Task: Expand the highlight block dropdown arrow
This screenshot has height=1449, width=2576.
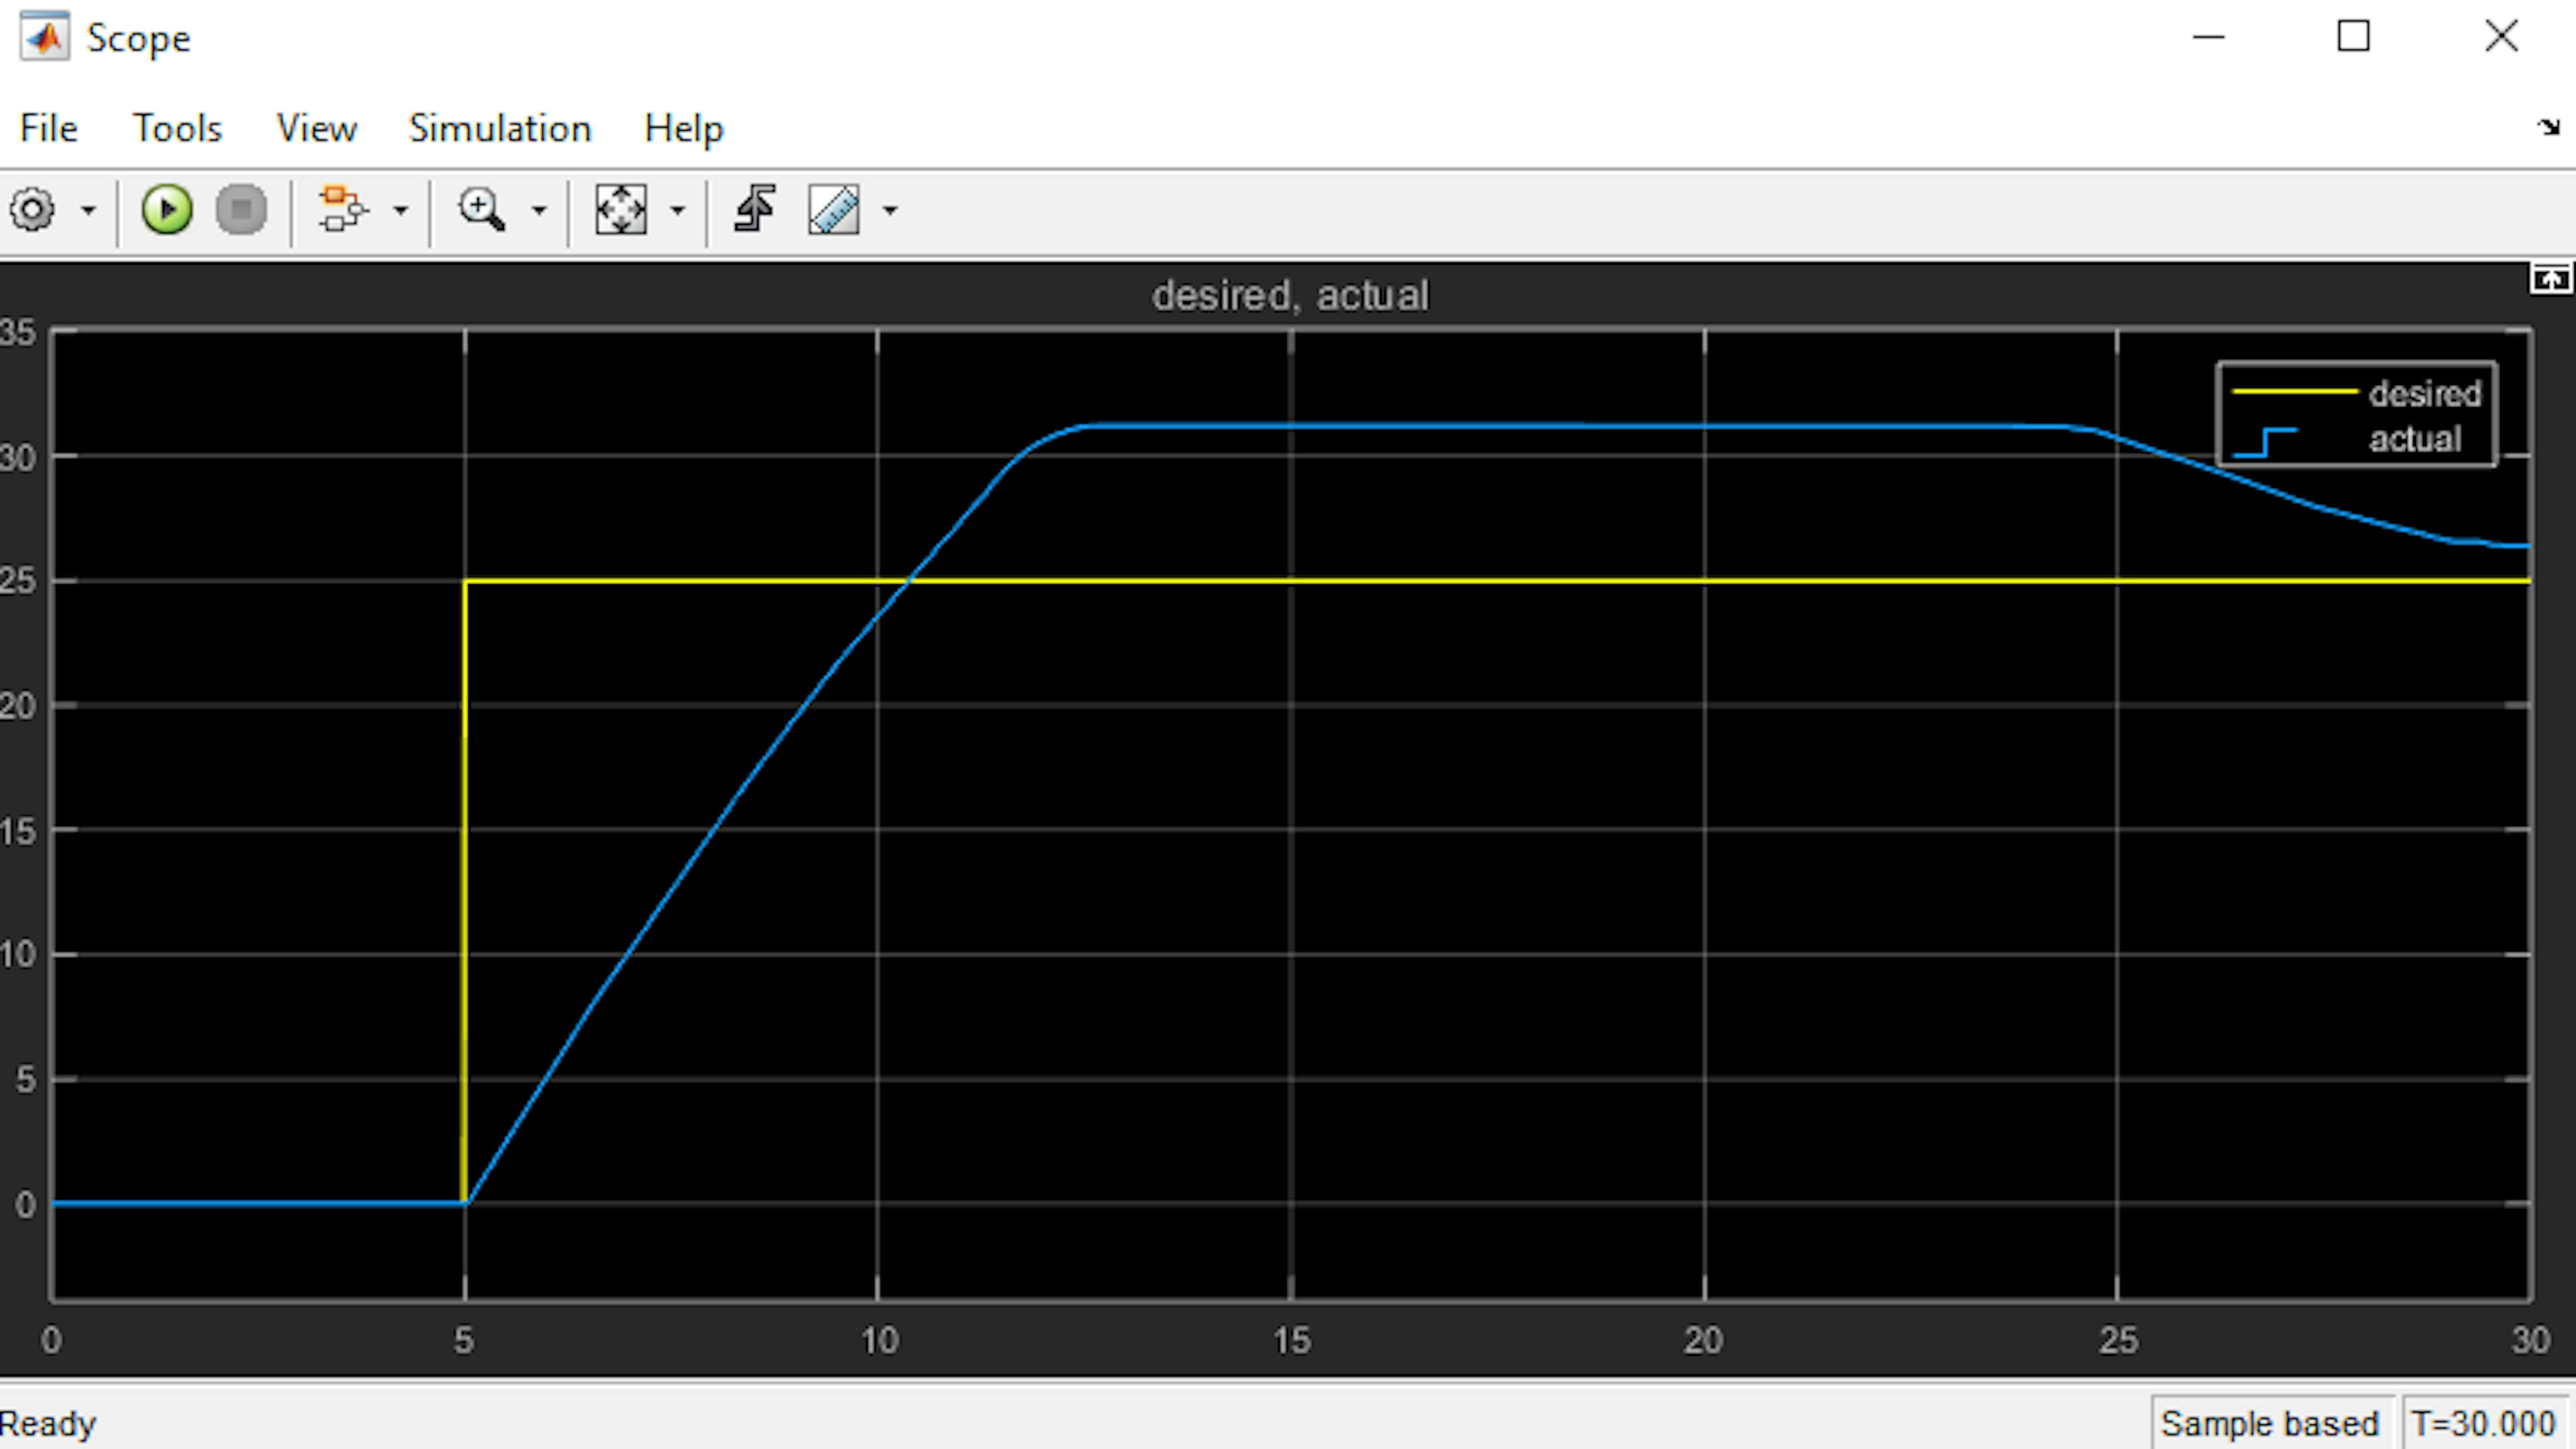Action: (x=401, y=211)
